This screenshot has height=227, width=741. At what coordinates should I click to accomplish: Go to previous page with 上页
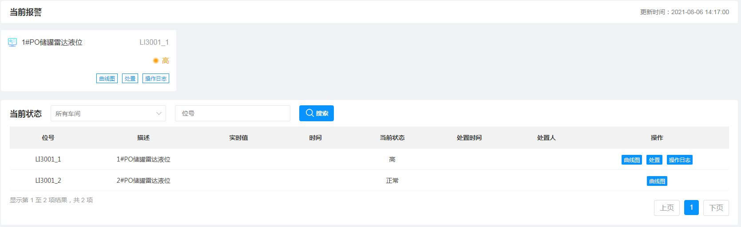pos(667,208)
